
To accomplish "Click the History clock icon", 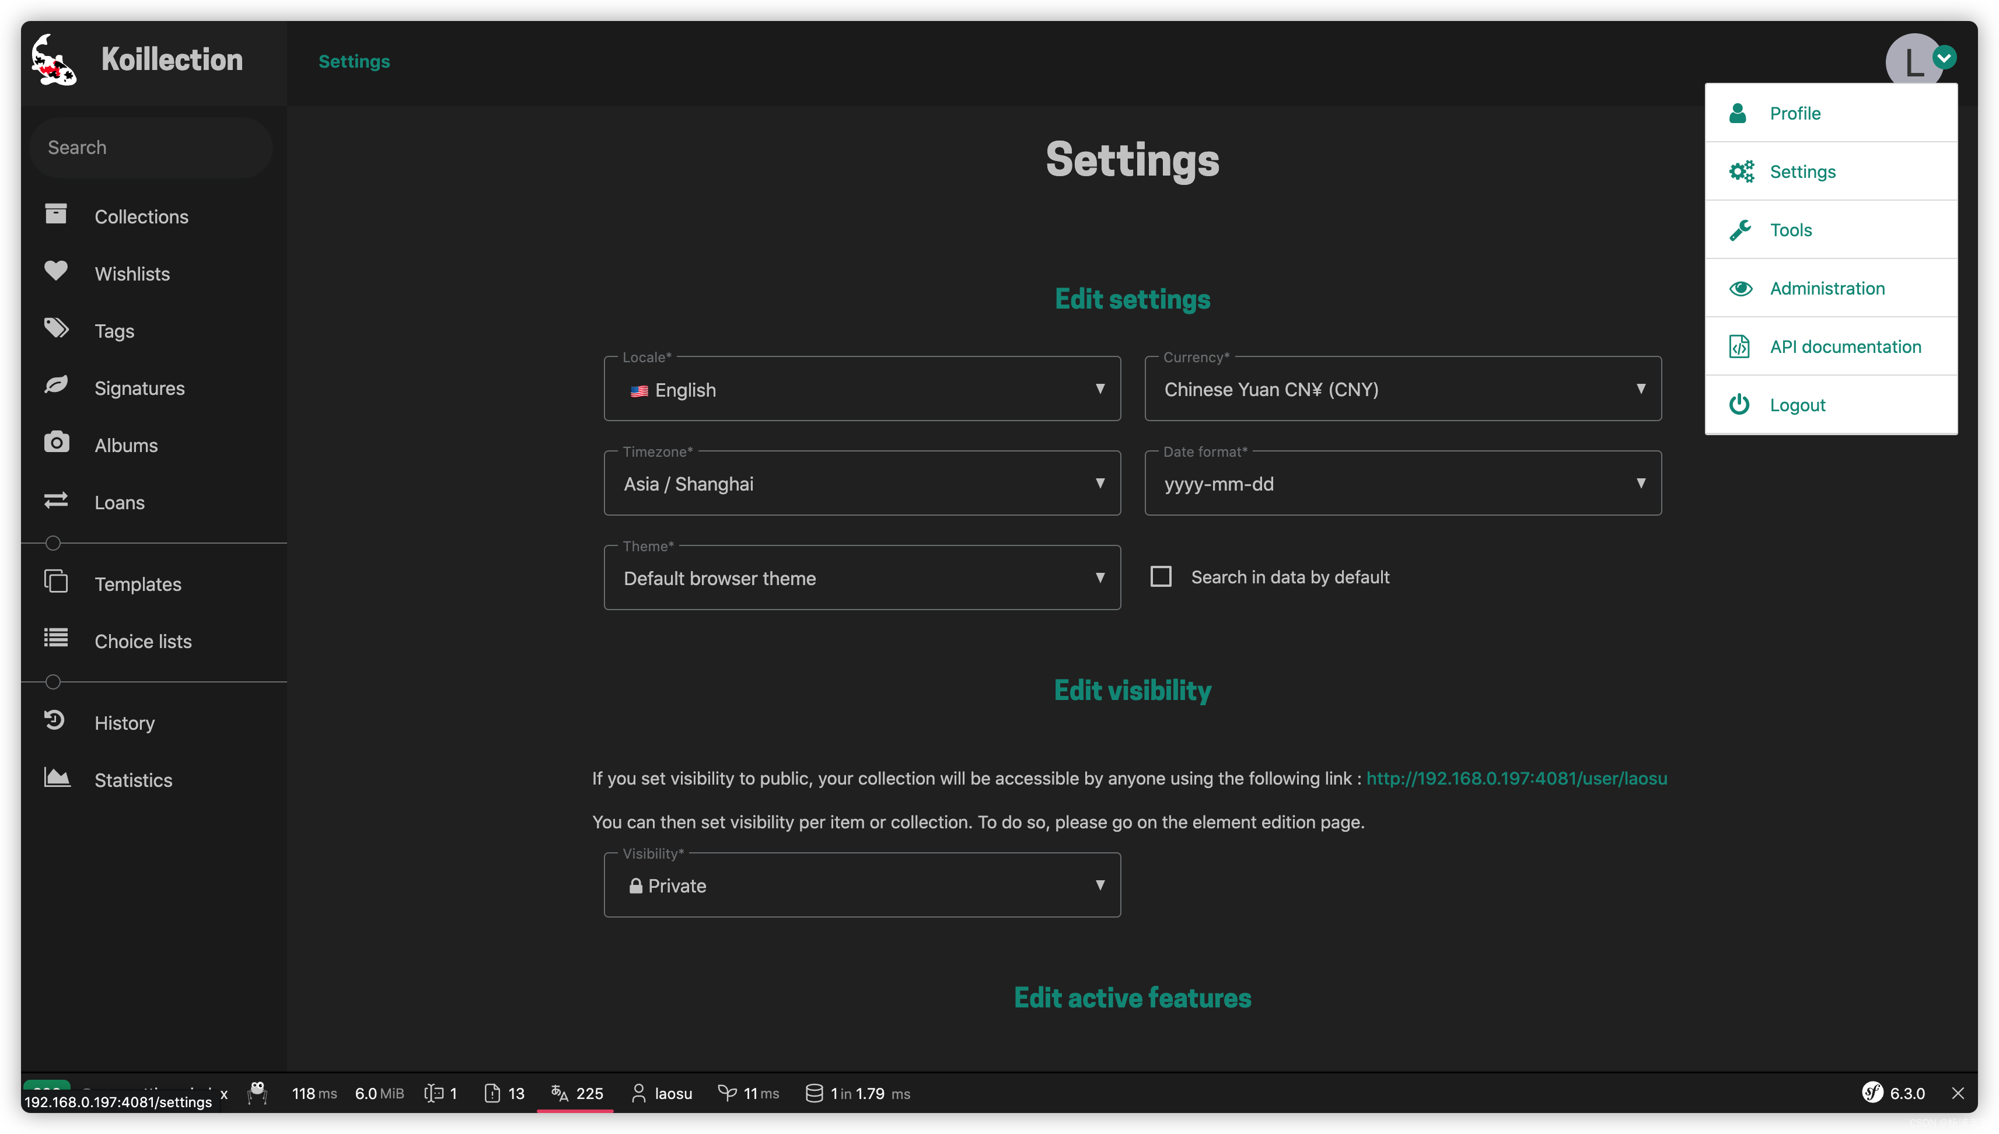I will 54,720.
